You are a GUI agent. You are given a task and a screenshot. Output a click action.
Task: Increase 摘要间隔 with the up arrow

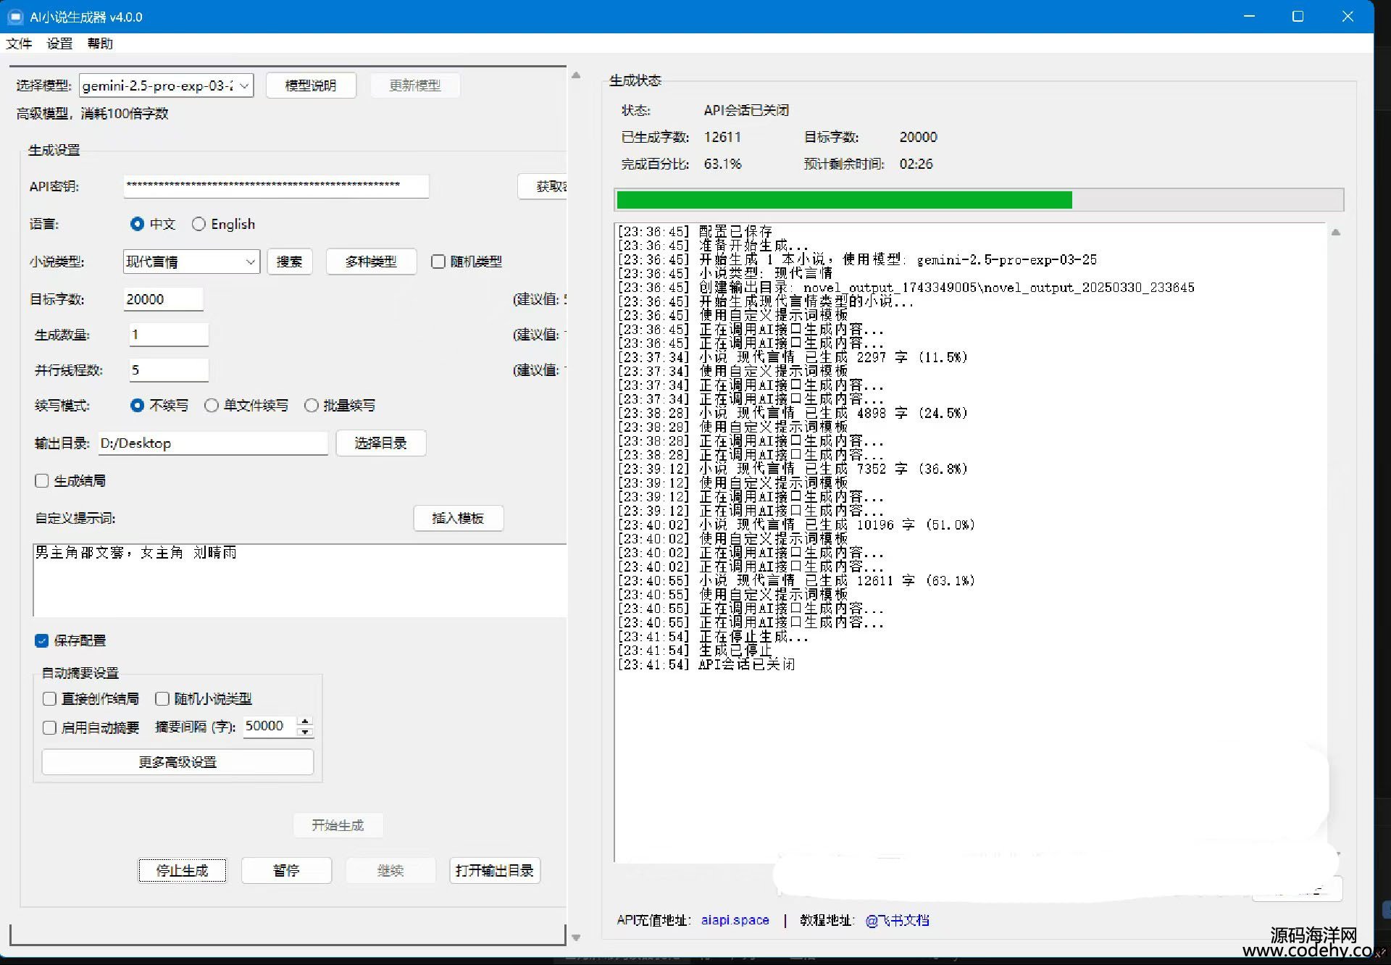[305, 721]
